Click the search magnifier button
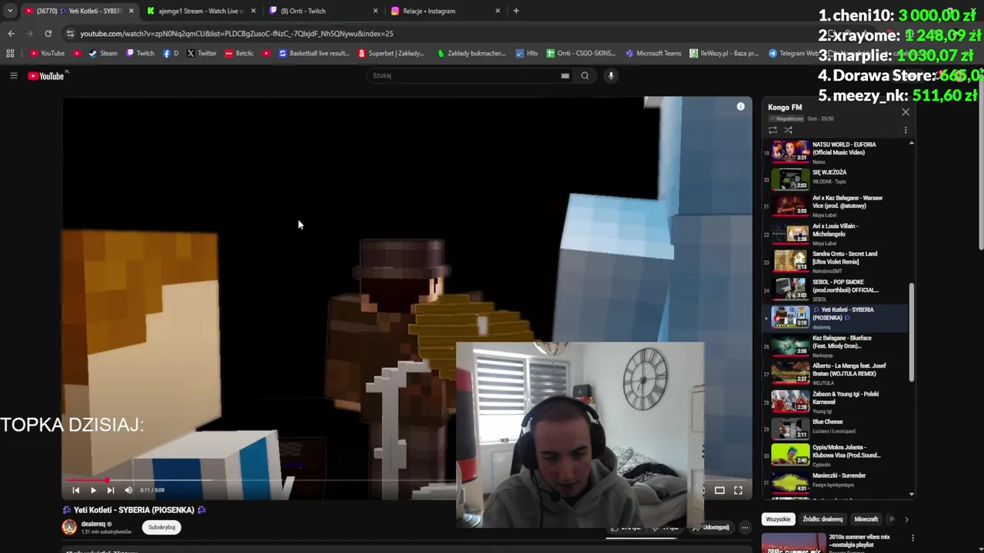The image size is (984, 553). (x=585, y=75)
